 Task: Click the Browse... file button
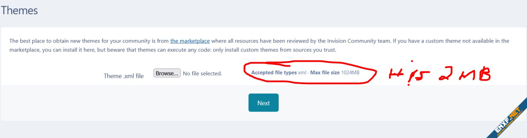[x=167, y=73]
